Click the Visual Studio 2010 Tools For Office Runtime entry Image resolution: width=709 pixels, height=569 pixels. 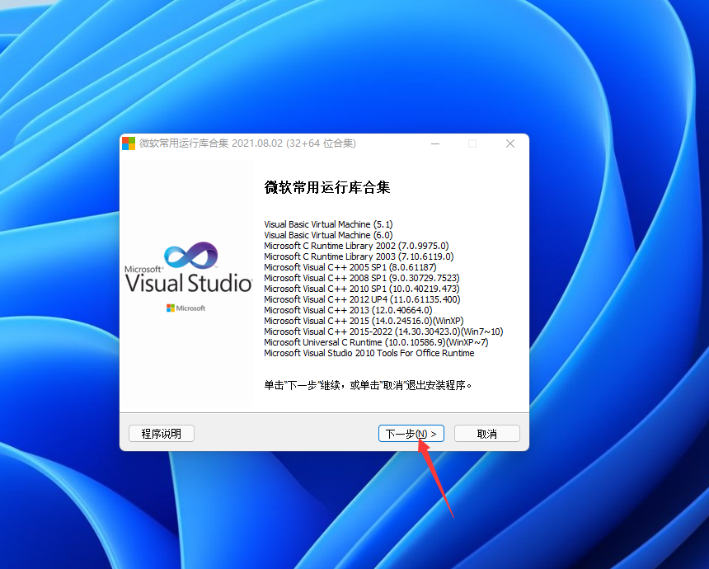coord(369,353)
